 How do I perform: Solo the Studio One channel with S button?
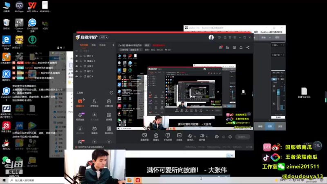pos(274,90)
